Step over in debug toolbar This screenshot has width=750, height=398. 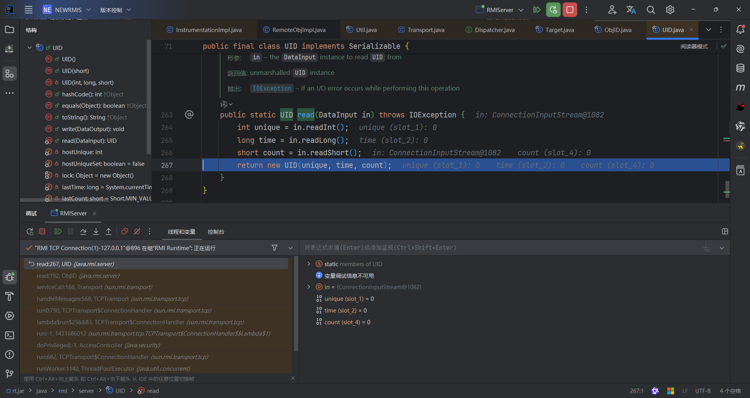(83, 231)
